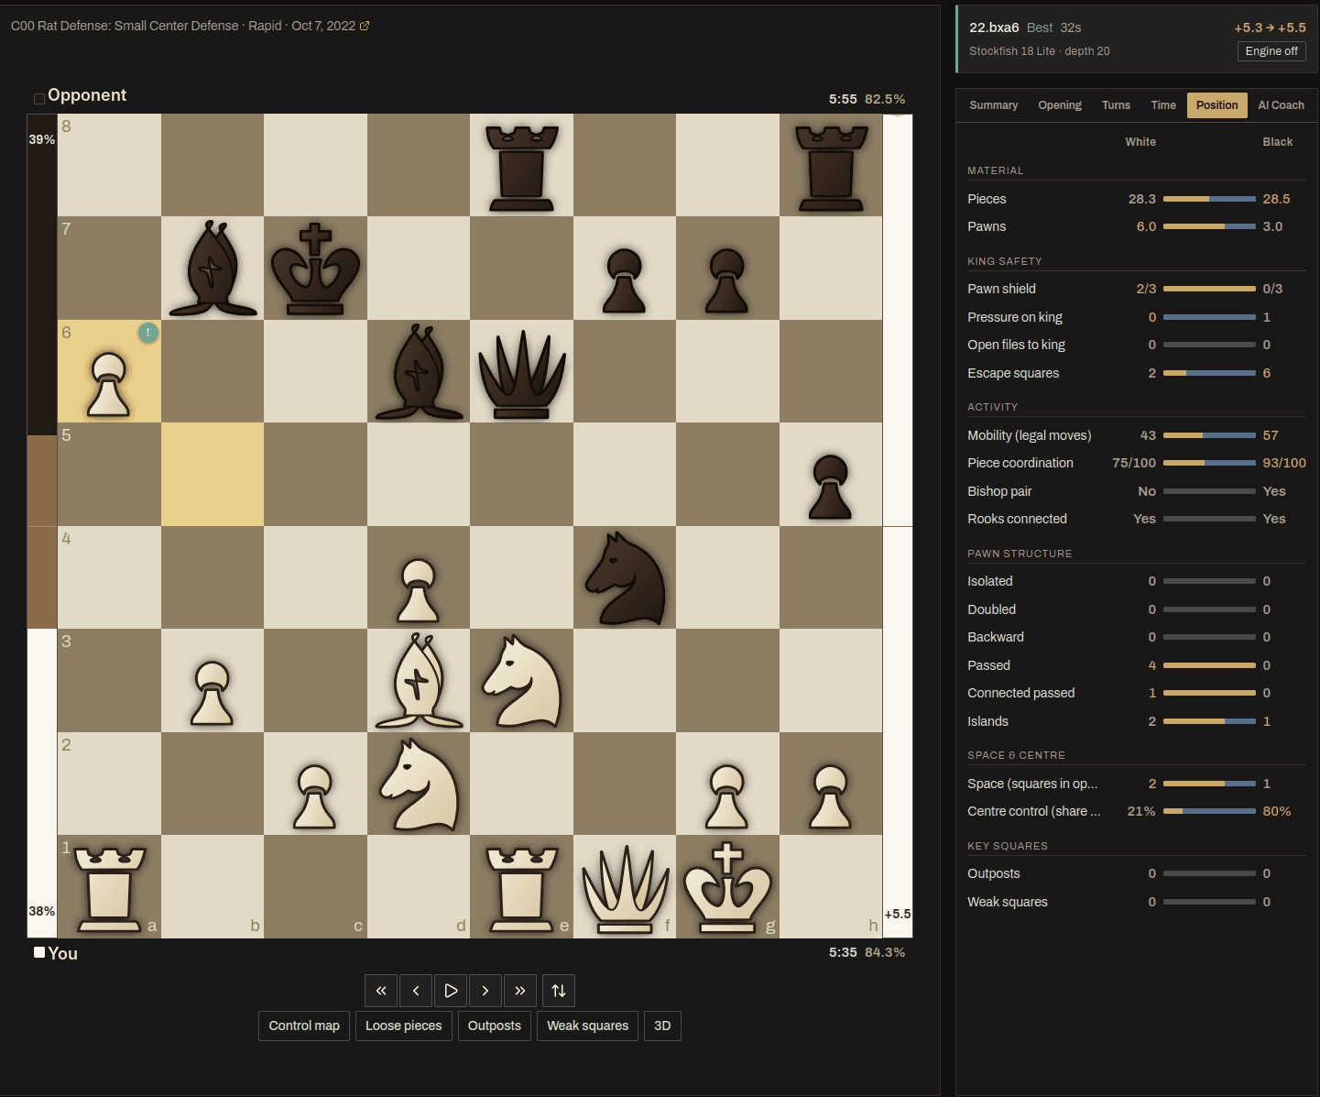Select the black king on c7
The height and width of the screenshot is (1097, 1320).
click(x=315, y=269)
